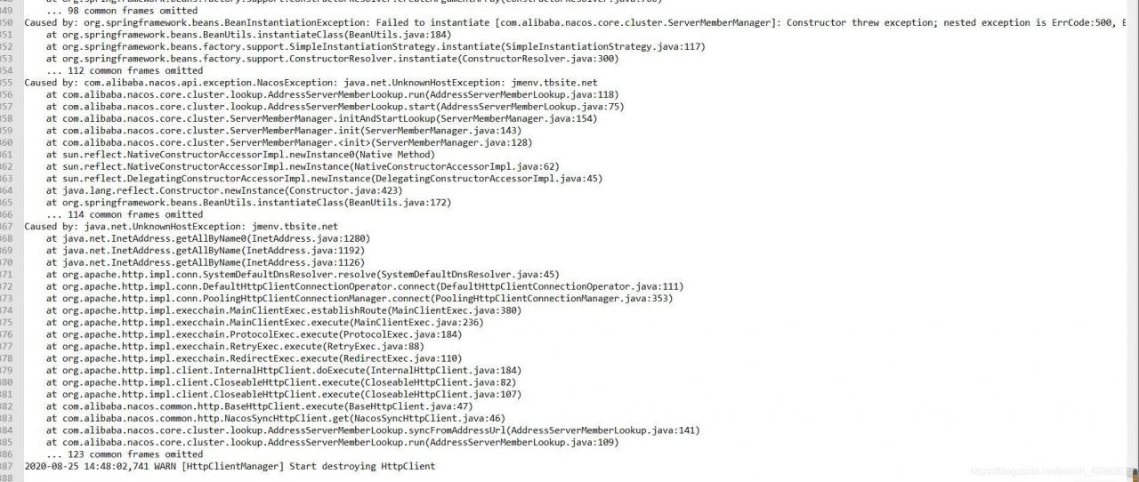Click the '... 98 common frames omitted' line
Viewport: 1139px width, 482px height.
[x=122, y=11]
